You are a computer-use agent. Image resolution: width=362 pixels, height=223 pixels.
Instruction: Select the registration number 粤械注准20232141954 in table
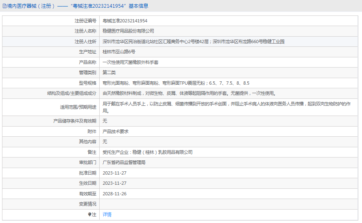point(125,21)
